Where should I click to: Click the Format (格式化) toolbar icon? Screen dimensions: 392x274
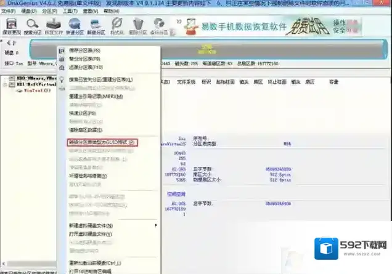pos(117,25)
